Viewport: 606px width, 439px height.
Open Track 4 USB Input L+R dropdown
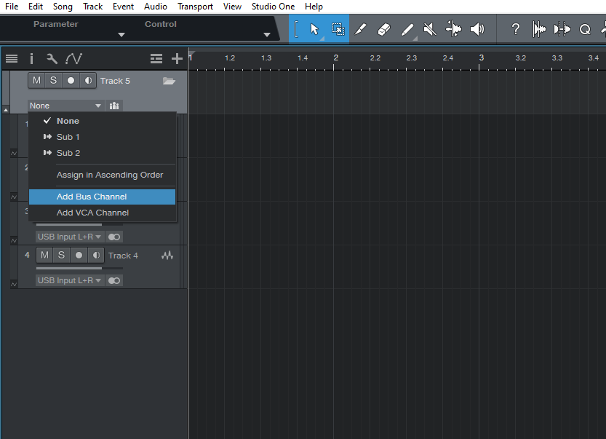tap(69, 280)
